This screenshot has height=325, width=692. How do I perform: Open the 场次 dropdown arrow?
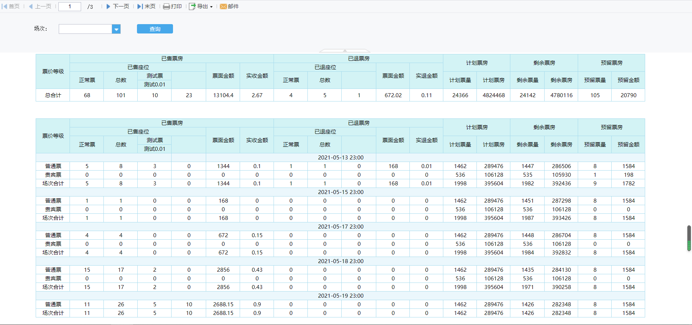[116, 29]
